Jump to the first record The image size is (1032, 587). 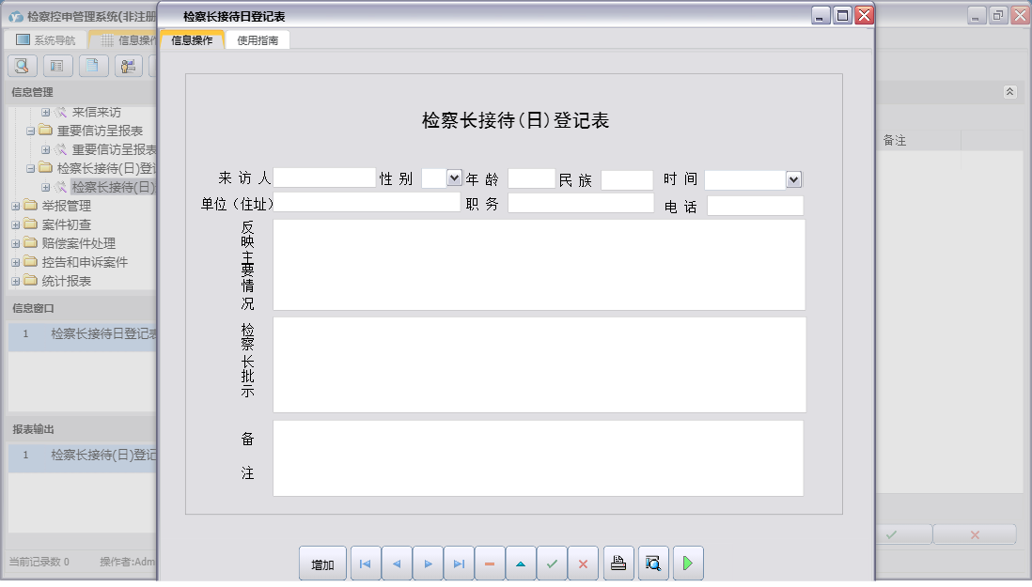pyautogui.click(x=365, y=564)
